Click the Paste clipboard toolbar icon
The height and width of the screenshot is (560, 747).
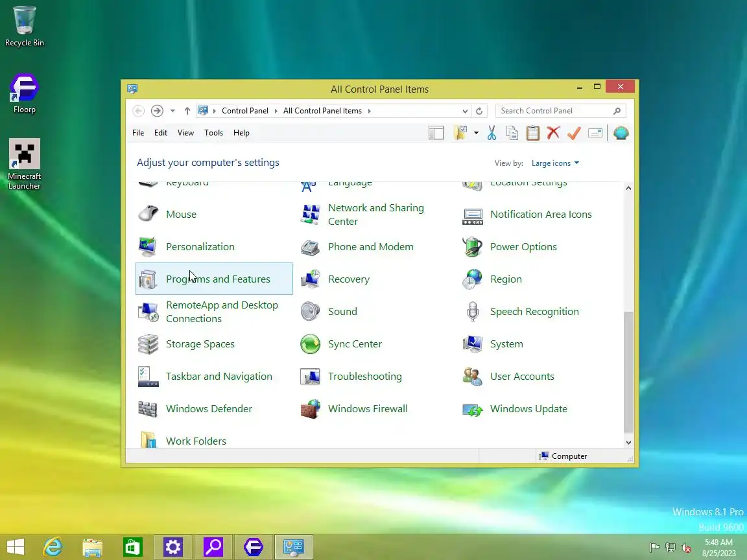532,133
